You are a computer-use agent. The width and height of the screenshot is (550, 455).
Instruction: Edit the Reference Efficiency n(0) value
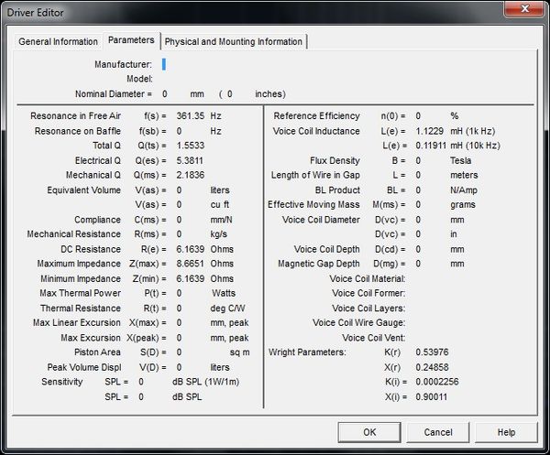point(422,116)
